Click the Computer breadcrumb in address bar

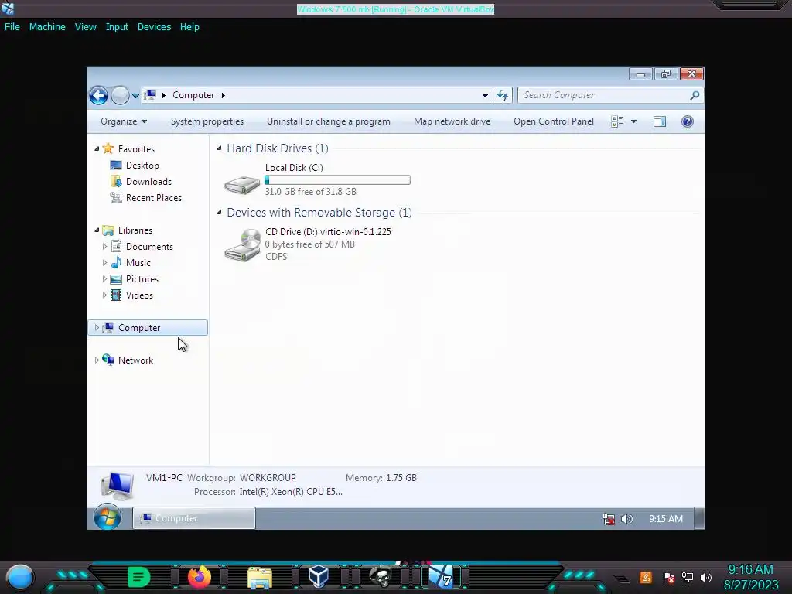click(193, 95)
